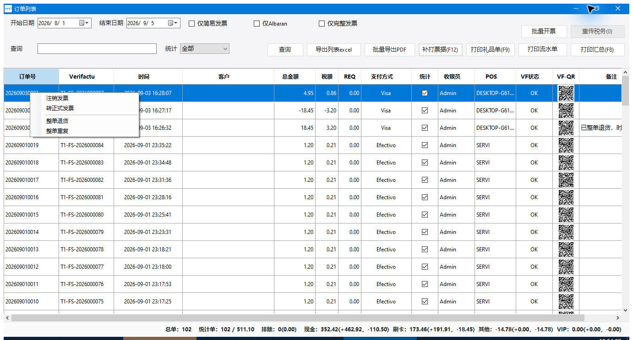Sort by Verifactu column header
The width and height of the screenshot is (633, 340).
(86, 77)
